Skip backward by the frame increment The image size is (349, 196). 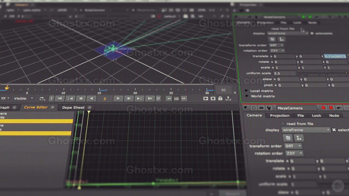coord(169,99)
